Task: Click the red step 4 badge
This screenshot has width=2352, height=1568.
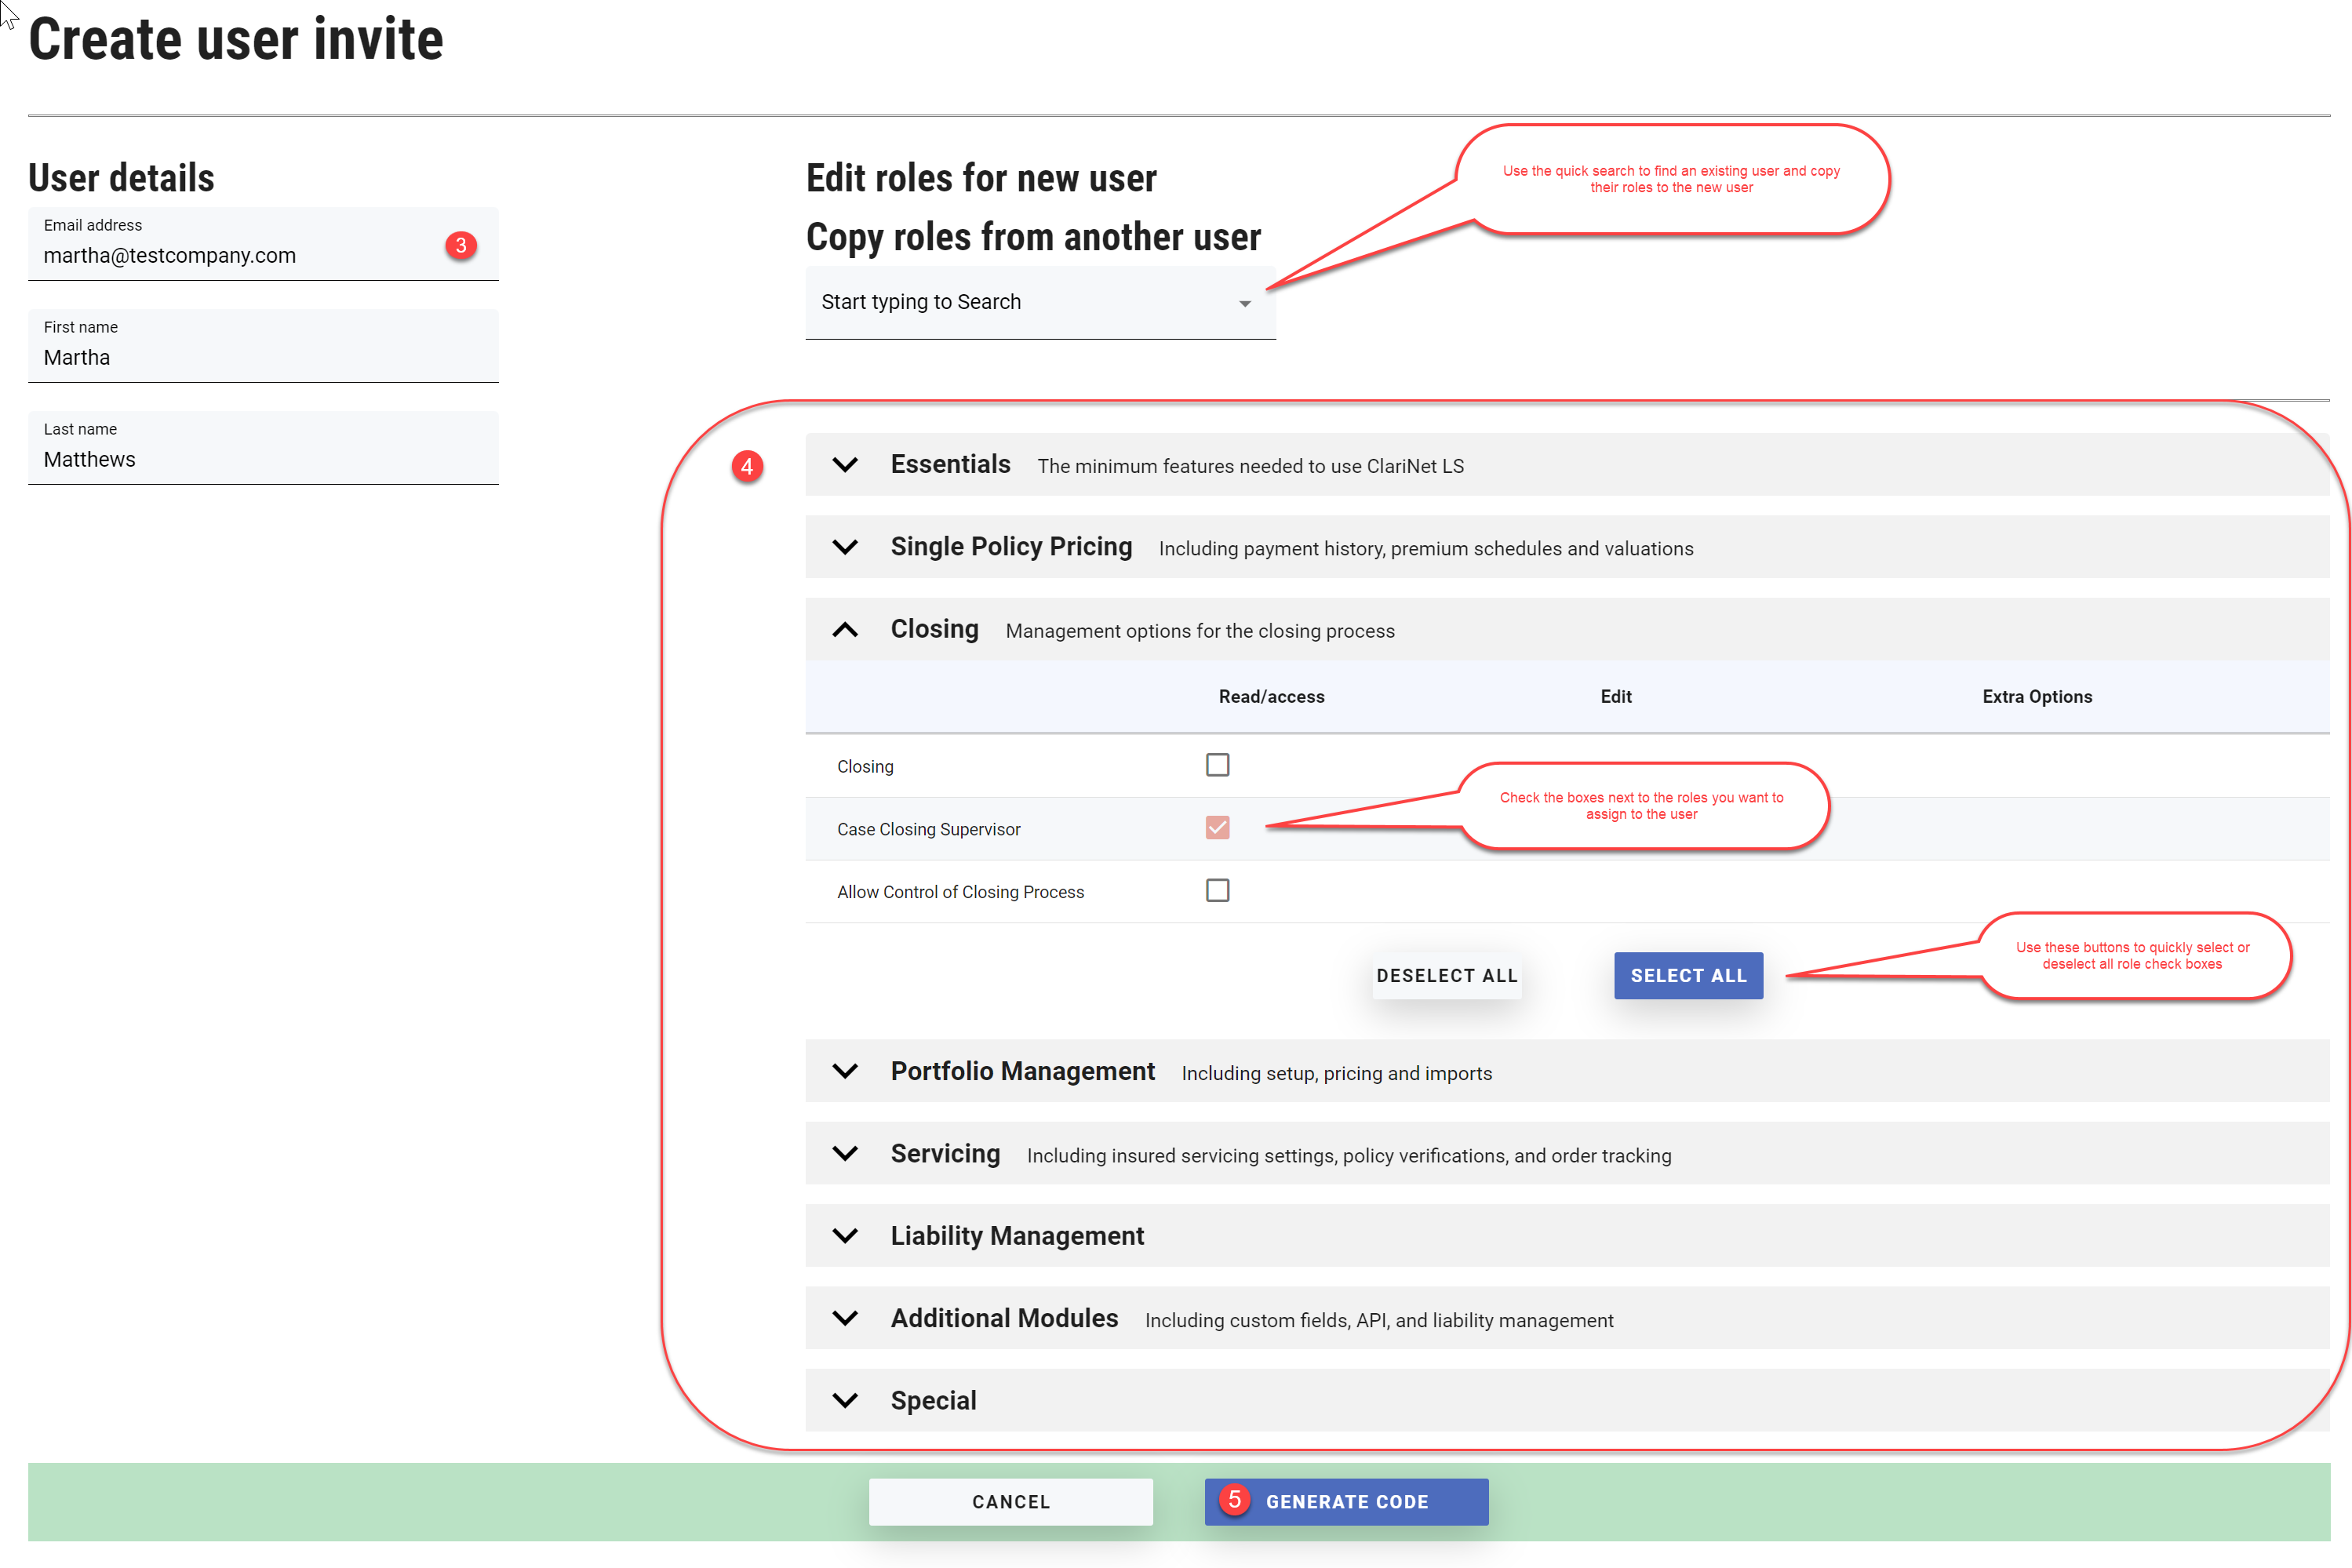Action: (747, 466)
